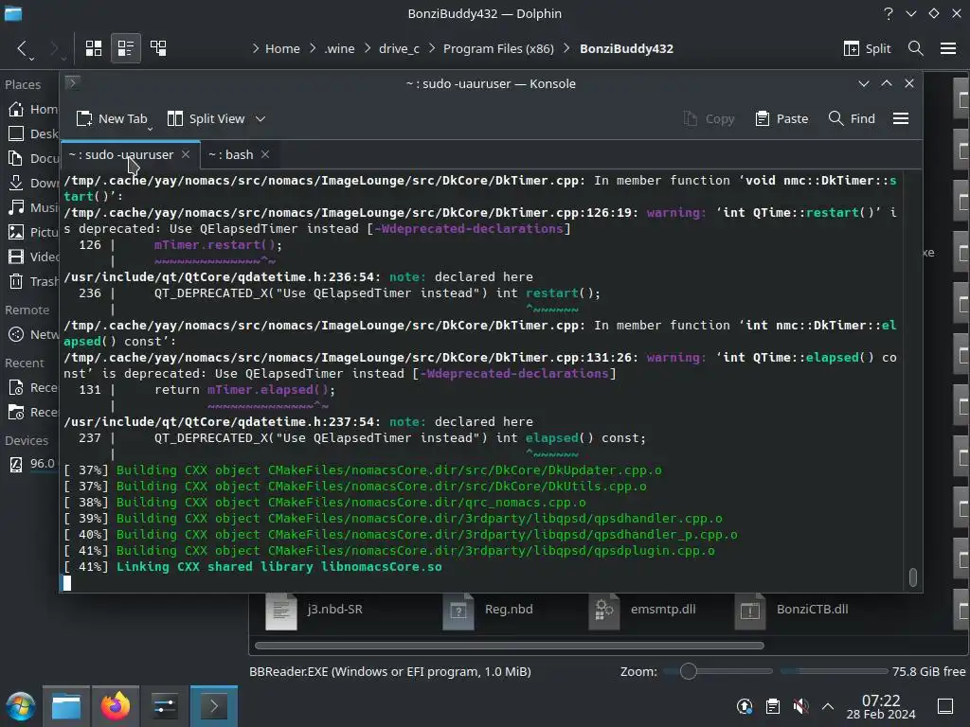This screenshot has width=970, height=727.
Task: Click New Tab in Konsole
Action: point(112,118)
